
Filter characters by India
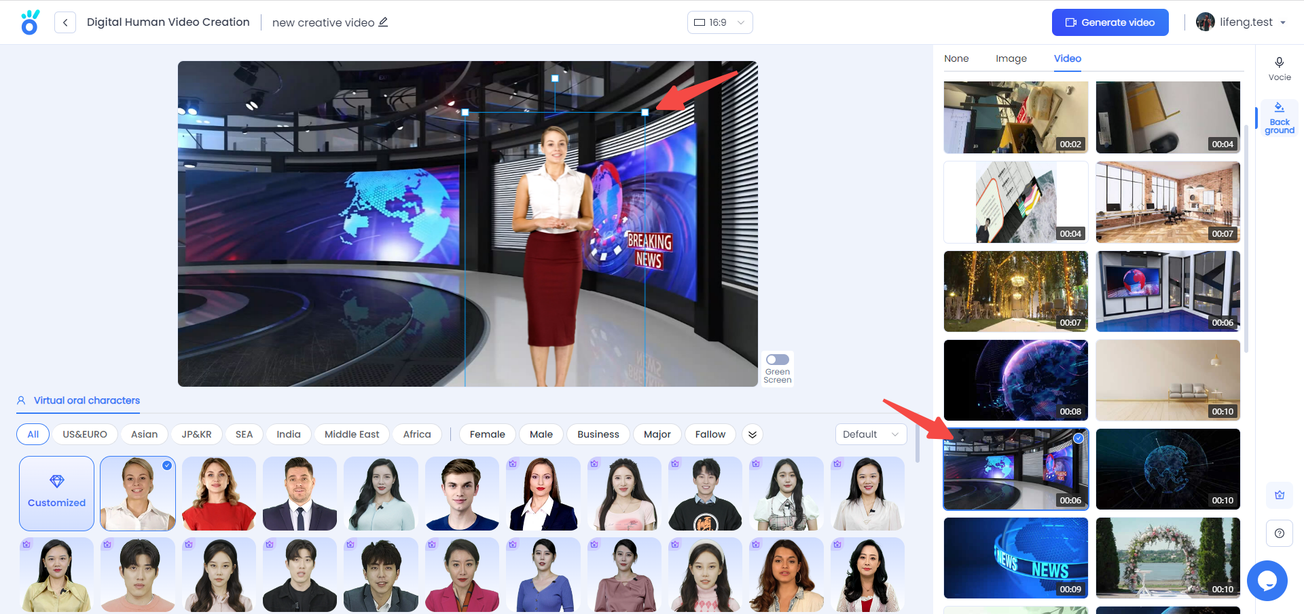coord(289,434)
